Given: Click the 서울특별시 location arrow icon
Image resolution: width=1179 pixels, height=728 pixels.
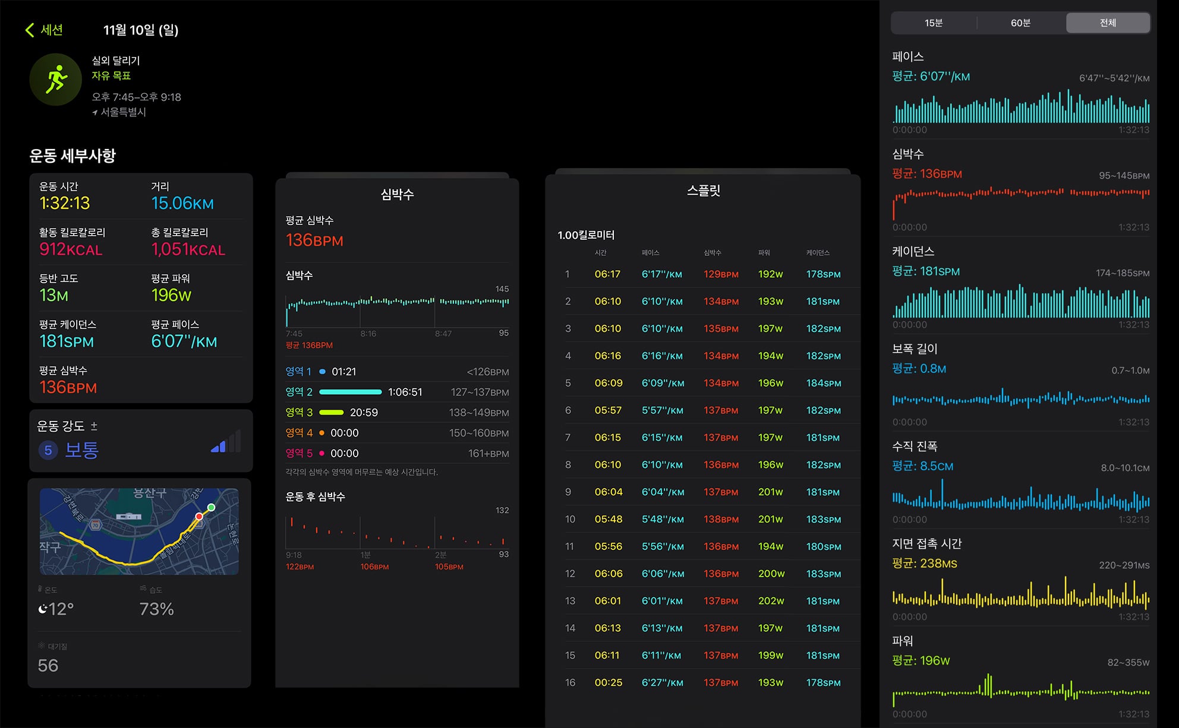Looking at the screenshot, I should [x=94, y=112].
